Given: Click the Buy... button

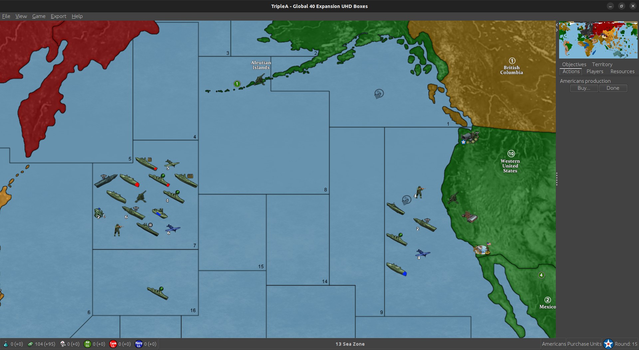Looking at the screenshot, I should click(x=584, y=88).
